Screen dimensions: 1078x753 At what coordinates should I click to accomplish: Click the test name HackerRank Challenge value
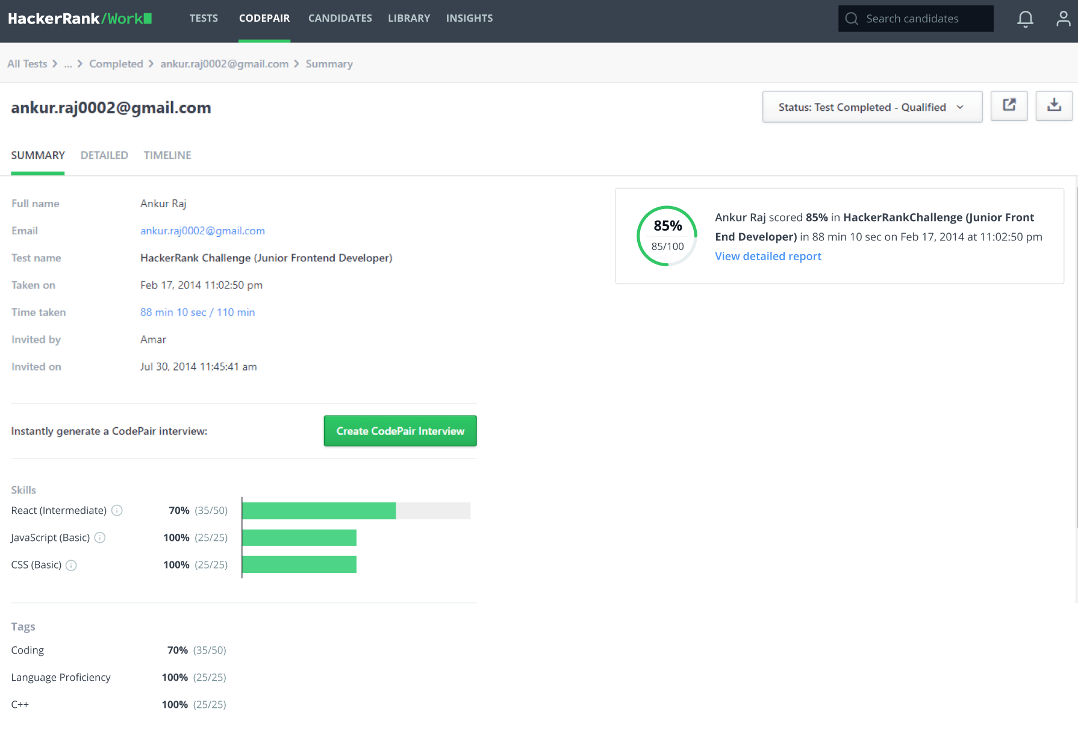pos(266,258)
